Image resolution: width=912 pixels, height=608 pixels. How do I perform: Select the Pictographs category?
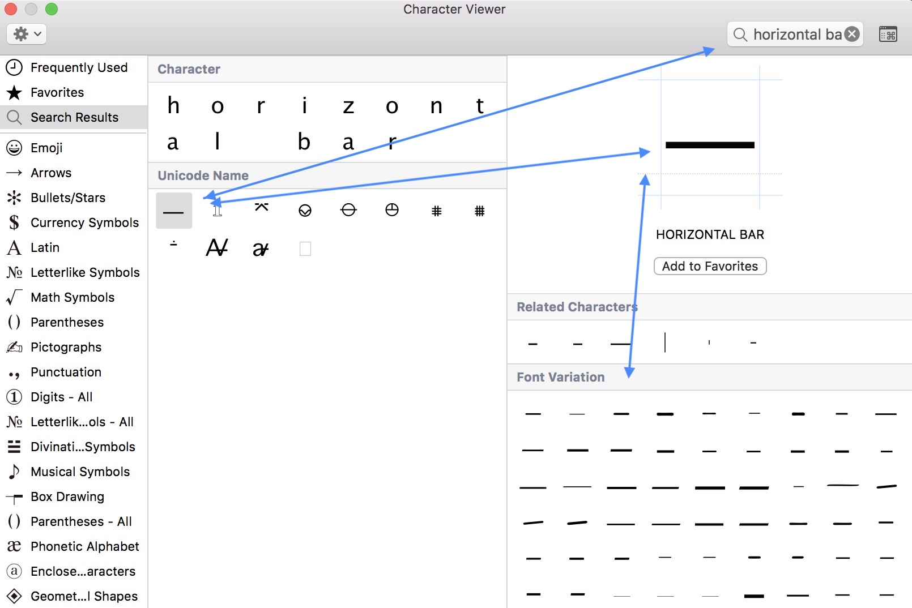[66, 347]
